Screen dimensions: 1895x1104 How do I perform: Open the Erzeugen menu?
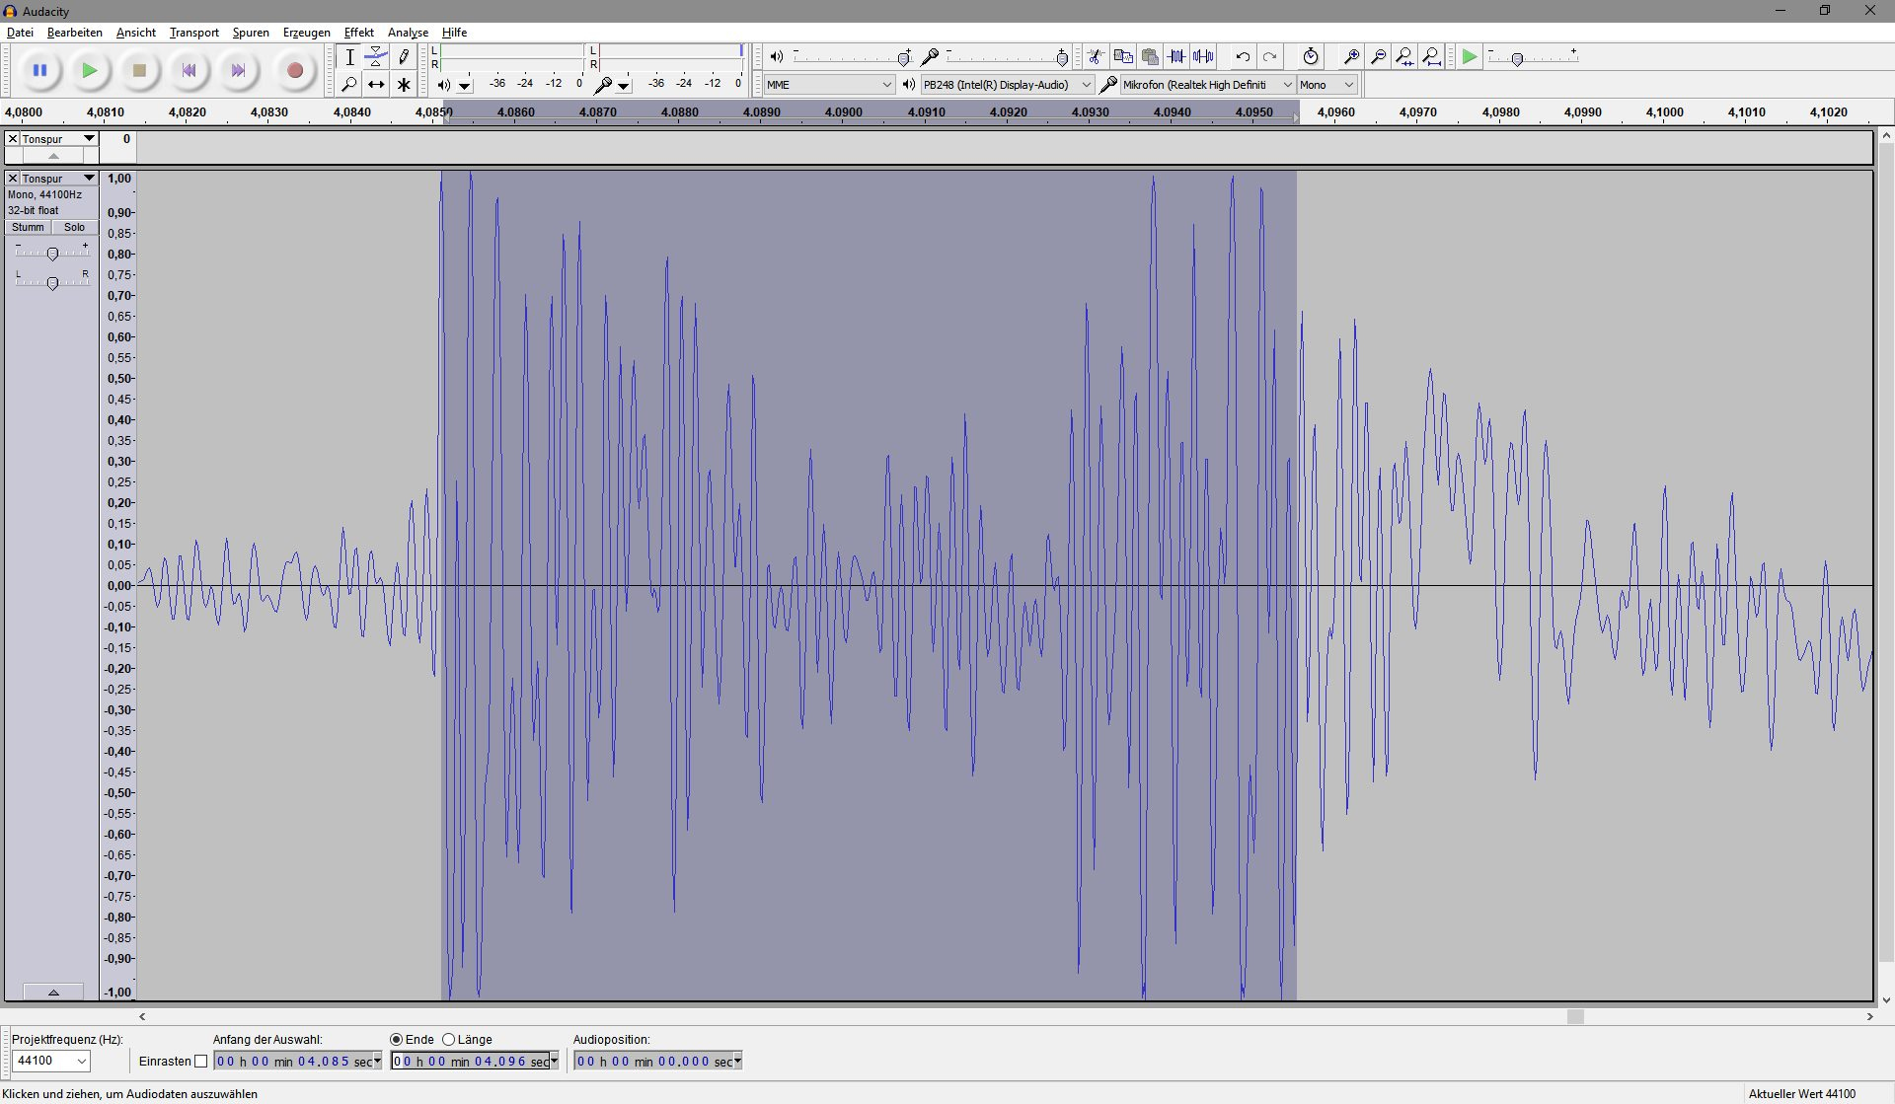click(306, 33)
